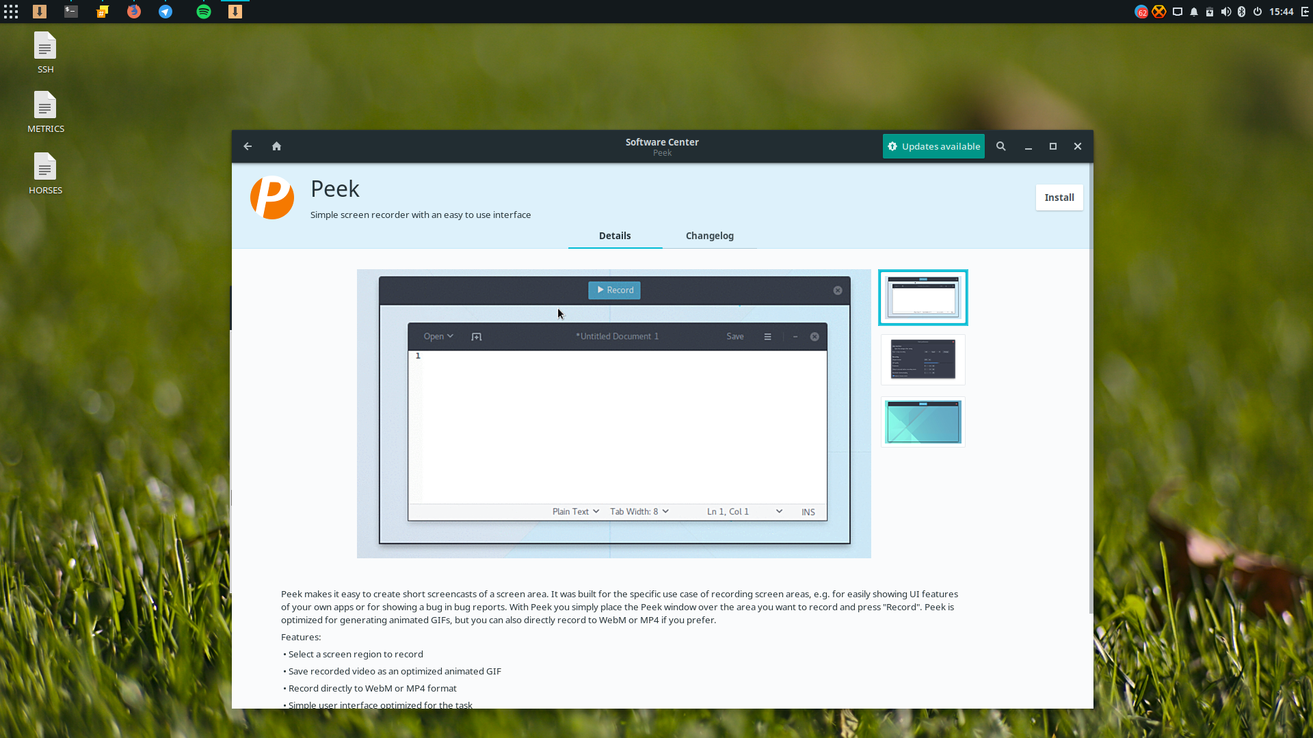Toggle the sidebar panel at the panel edge

point(1305,12)
